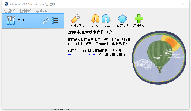This screenshot has height=111, width=191.
Task: Minimize the VirtualBox manager window
Action: click(158, 4)
